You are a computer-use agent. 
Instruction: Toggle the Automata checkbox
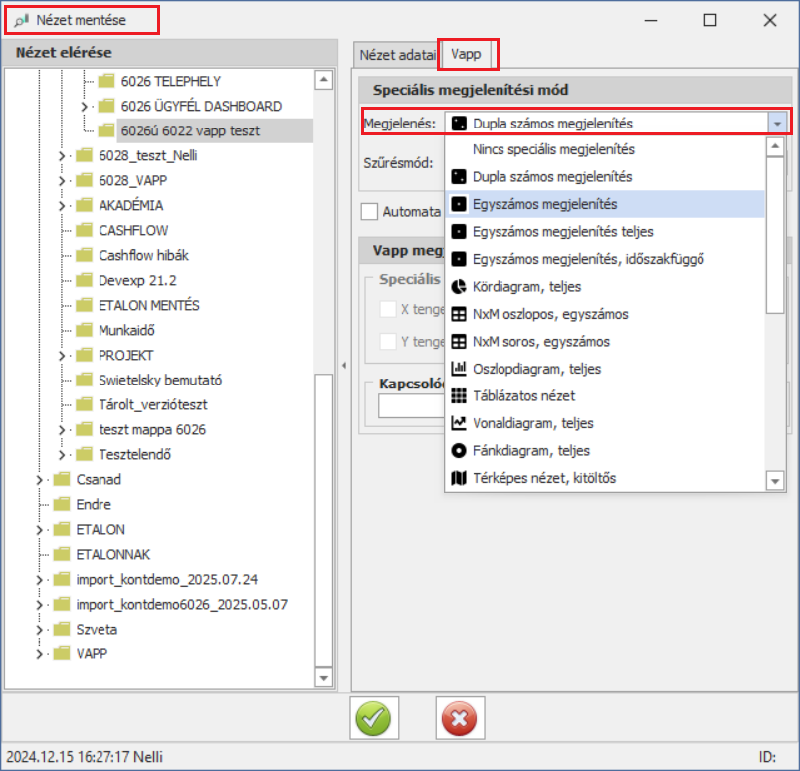pyautogui.click(x=370, y=211)
